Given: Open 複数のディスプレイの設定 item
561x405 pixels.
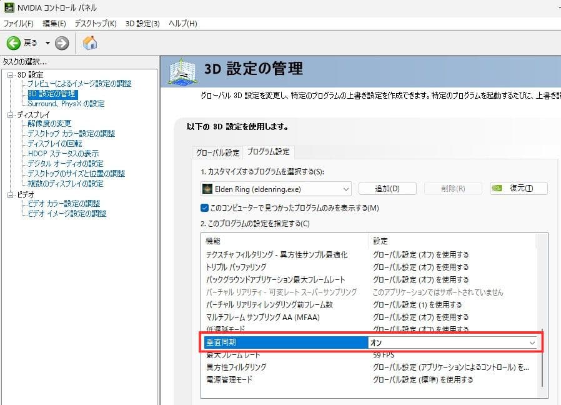Looking at the screenshot, I should pos(66,184).
